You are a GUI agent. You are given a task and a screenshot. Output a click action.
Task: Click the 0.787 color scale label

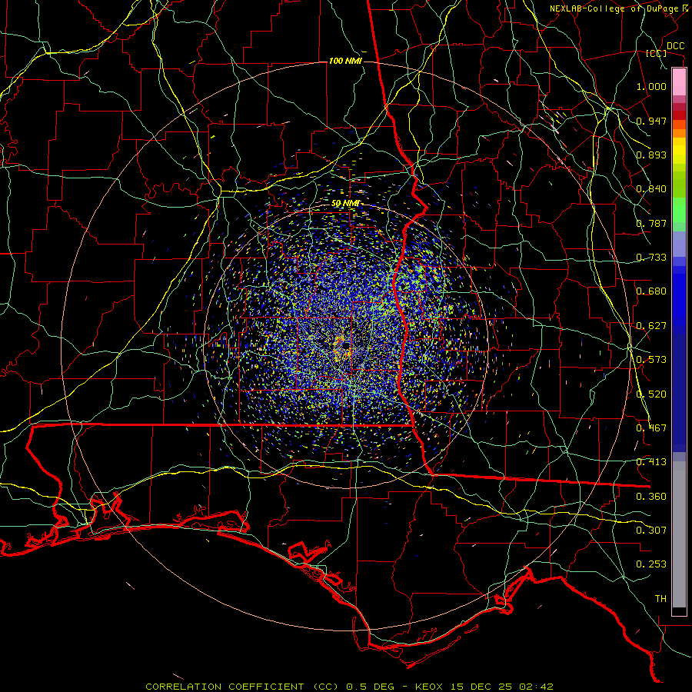(x=651, y=223)
